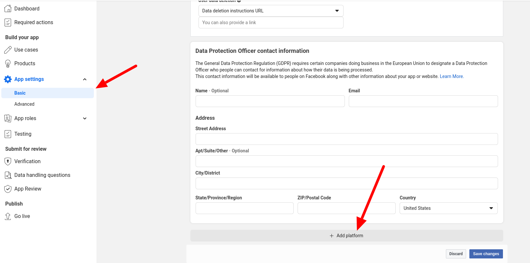Click the plus icon beside Add platform
Image resolution: width=530 pixels, height=263 pixels.
[331, 236]
